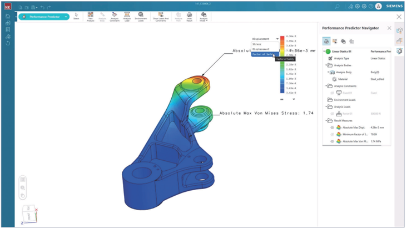Viewport: 407px width, 229px height.
Task: Open the Analysis Mode dropdown
Action: click(x=203, y=16)
